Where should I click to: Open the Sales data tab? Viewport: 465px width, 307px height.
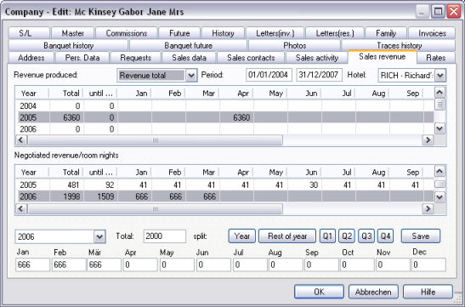tap(189, 58)
